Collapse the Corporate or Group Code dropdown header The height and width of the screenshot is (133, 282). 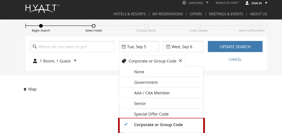tap(152, 61)
